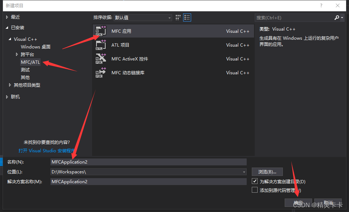
Task: Open the 排序依据 默认值 dropdown
Action: coord(143,17)
